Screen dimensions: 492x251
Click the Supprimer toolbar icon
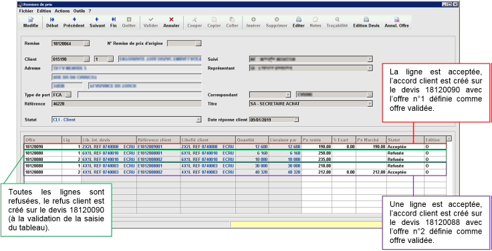(x=277, y=22)
